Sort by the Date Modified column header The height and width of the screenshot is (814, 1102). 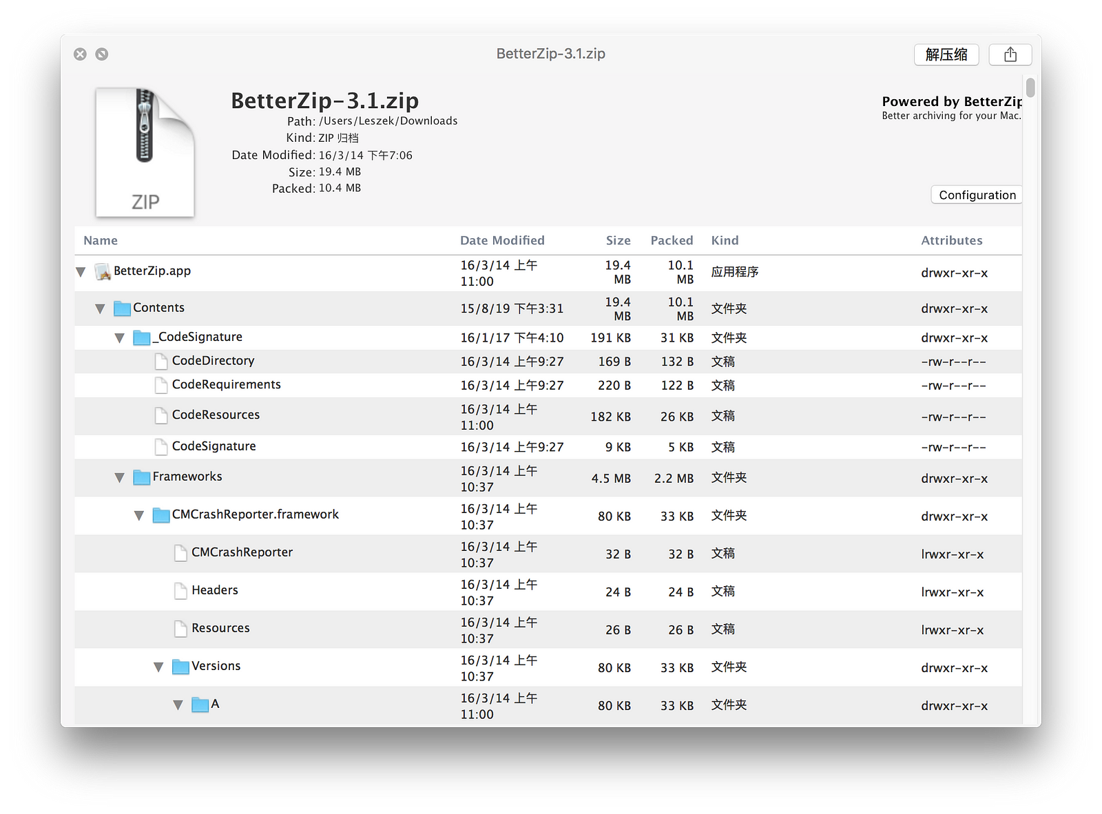502,240
